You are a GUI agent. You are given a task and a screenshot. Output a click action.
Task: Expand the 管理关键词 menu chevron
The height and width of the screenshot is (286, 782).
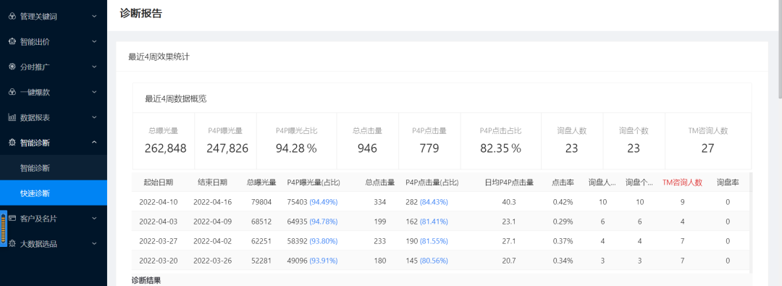coord(94,17)
